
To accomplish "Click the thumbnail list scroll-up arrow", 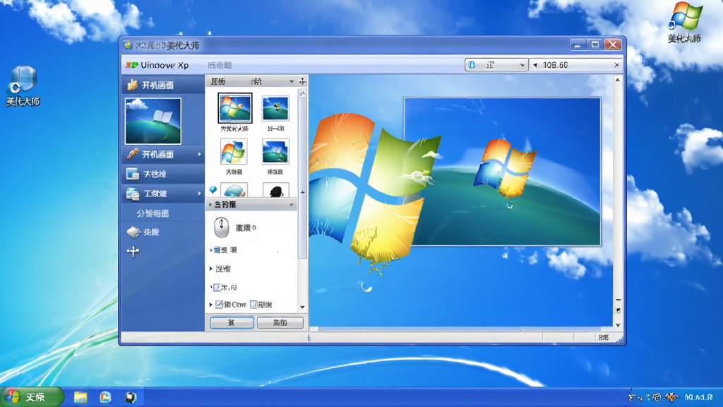I will pos(302,93).
